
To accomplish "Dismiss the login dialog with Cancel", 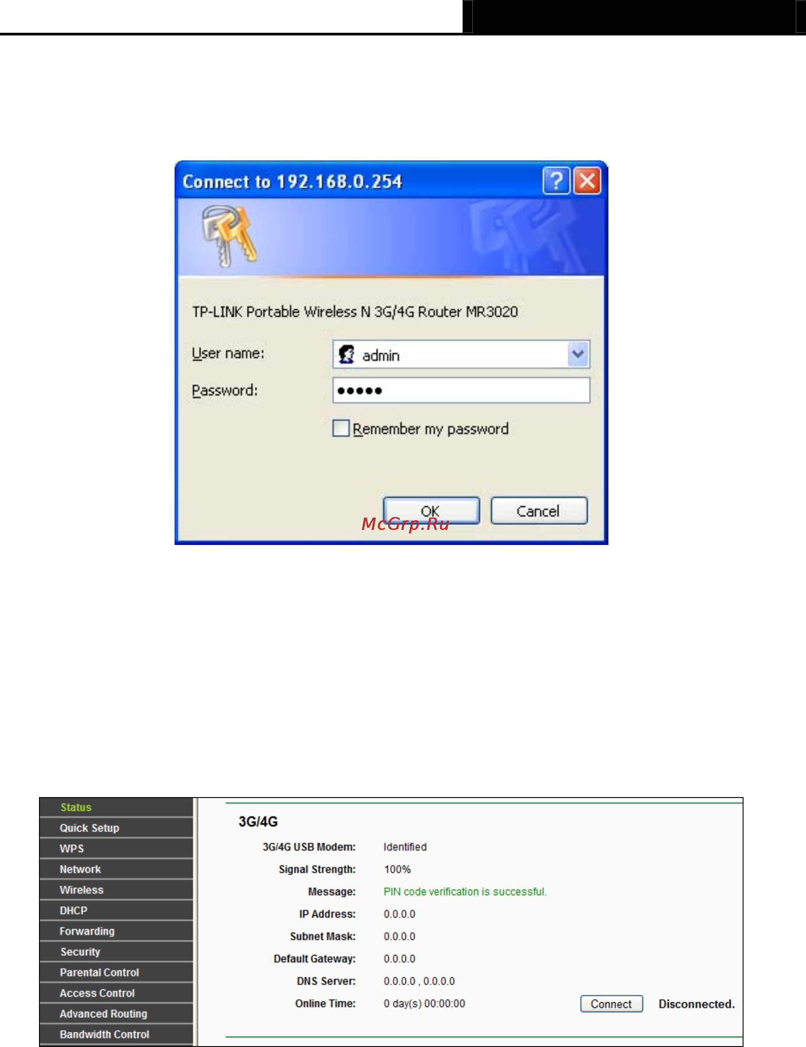I will coord(539,510).
